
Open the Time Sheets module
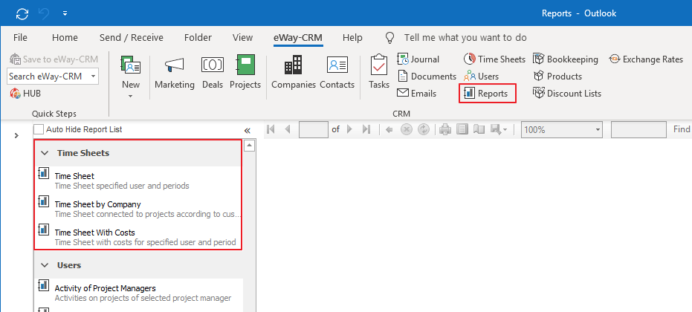(x=494, y=59)
